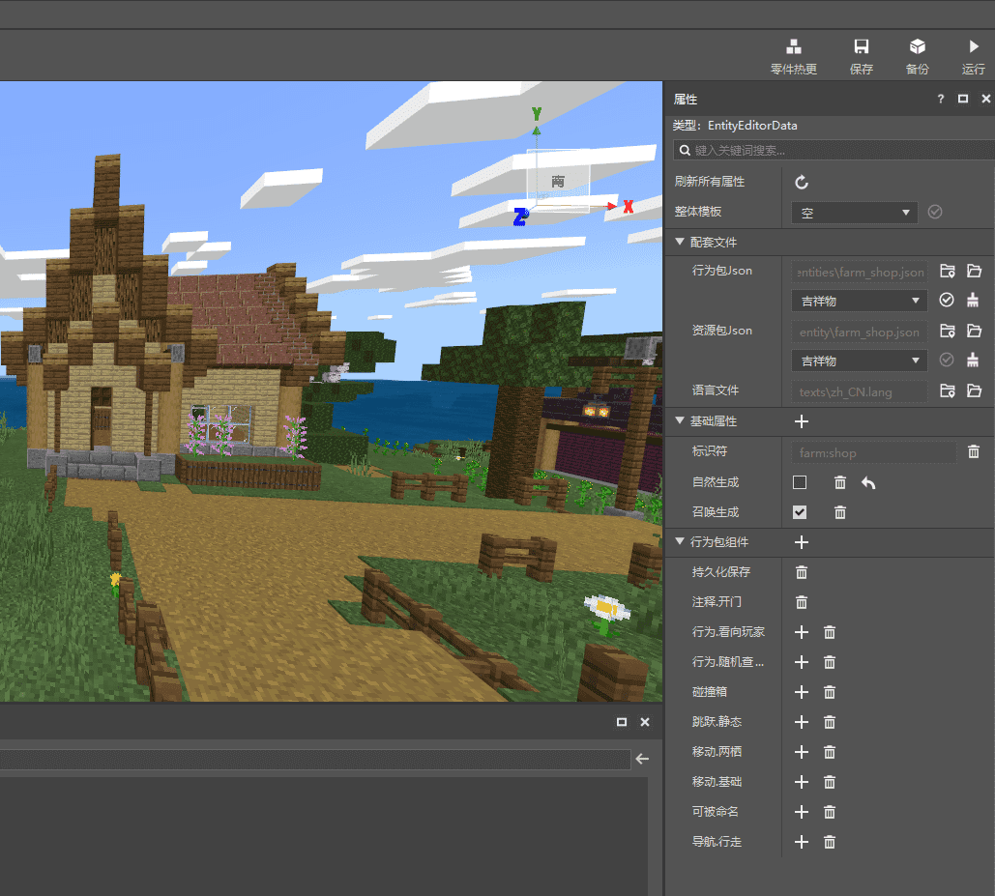Delete the 行为.随机查... component

click(x=830, y=663)
